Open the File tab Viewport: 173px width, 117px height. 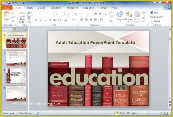tap(7, 8)
